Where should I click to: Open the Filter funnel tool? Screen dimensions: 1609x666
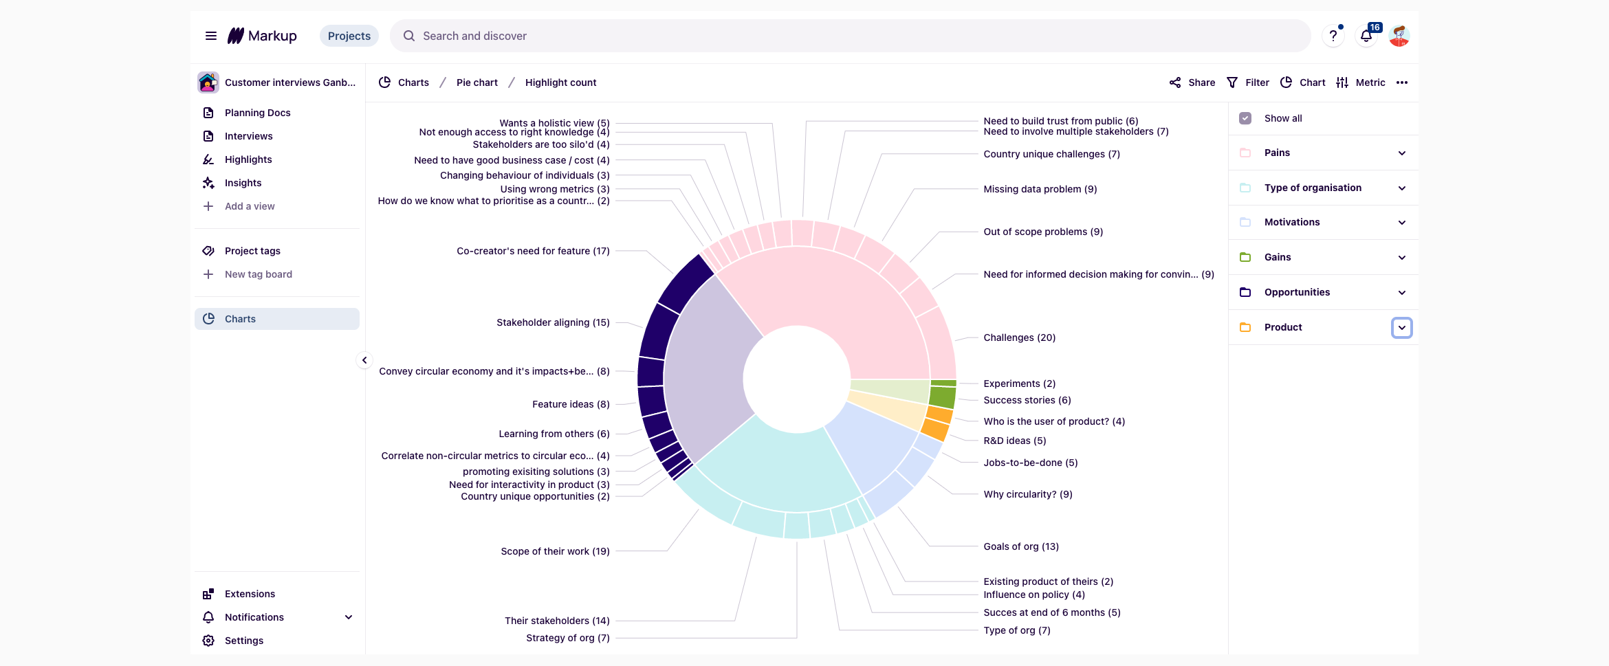[1248, 82]
